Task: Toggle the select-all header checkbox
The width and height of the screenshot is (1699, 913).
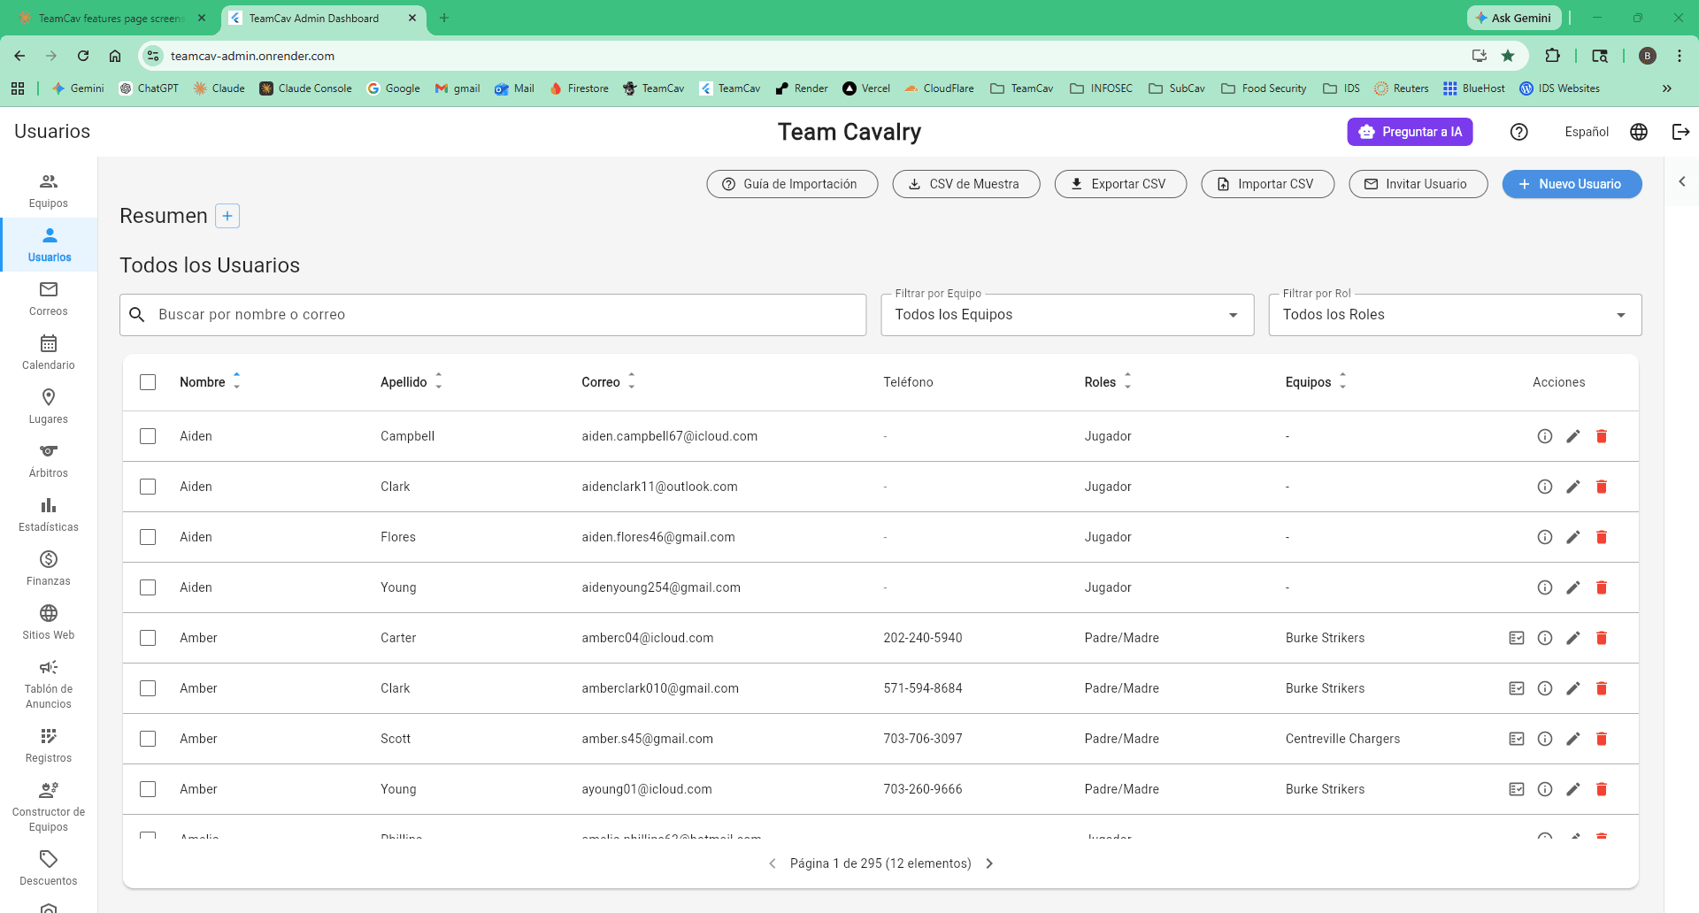Action: click(x=148, y=382)
